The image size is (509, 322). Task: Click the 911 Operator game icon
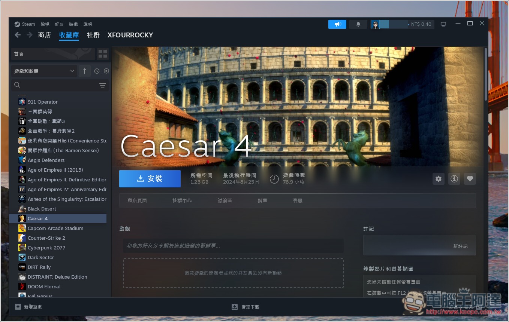(x=22, y=102)
